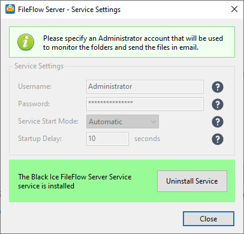Click the FileFlow Server envelope icon in title bar
This screenshot has height=234, width=244.
coord(10,9)
